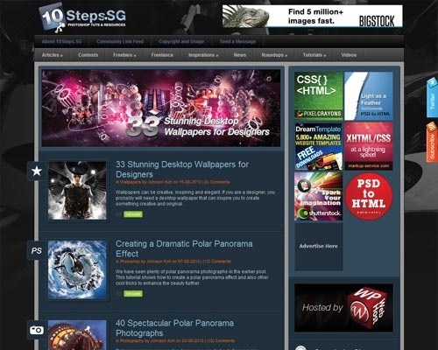The image size is (438, 350).
Task: Open the Twitter side tab icon
Action: click(432, 98)
